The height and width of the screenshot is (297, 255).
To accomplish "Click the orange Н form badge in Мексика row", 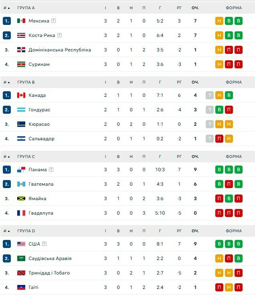I will coord(219,21).
